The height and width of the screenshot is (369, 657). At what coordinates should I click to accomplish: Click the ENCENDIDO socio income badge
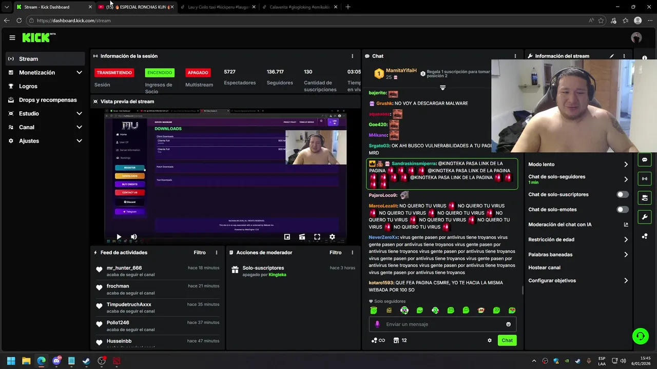[160, 73]
